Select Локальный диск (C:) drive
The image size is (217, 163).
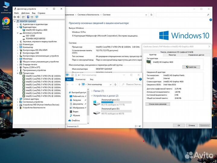(112, 103)
